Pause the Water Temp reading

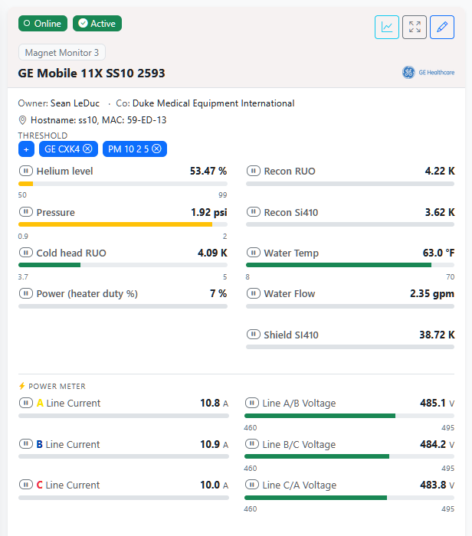pyautogui.click(x=254, y=253)
